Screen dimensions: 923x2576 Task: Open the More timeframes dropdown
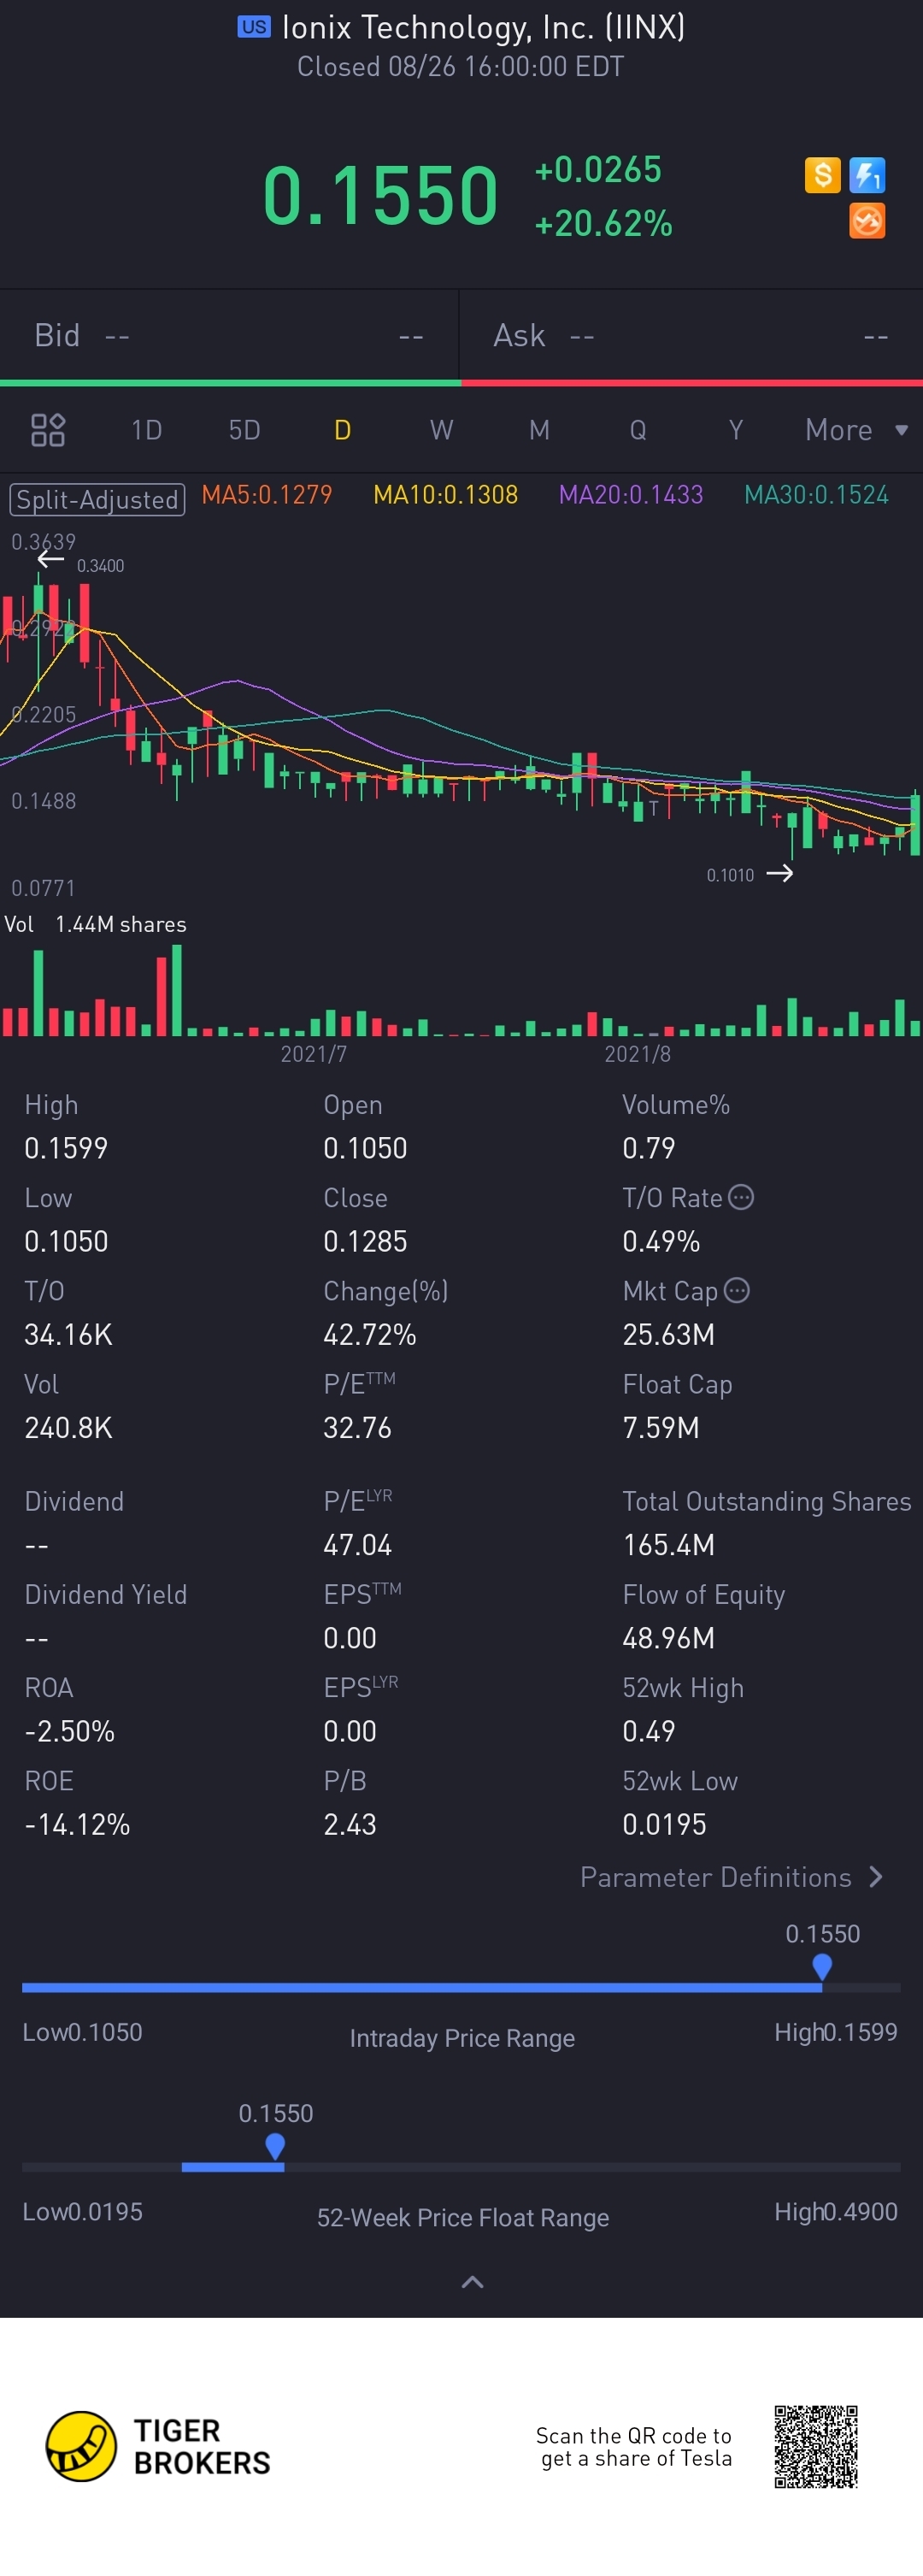[x=857, y=430]
